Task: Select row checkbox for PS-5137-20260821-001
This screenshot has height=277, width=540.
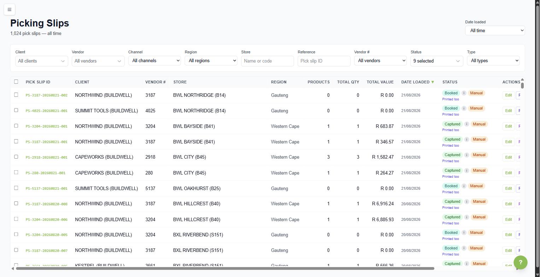Action: (16, 188)
